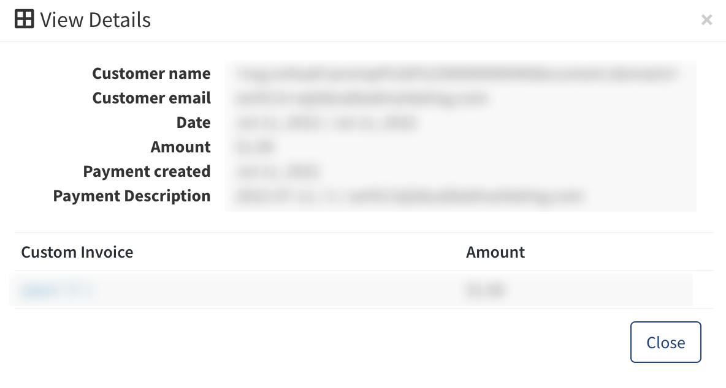
Task: Click the grid icon beside View Details
Action: tap(24, 20)
